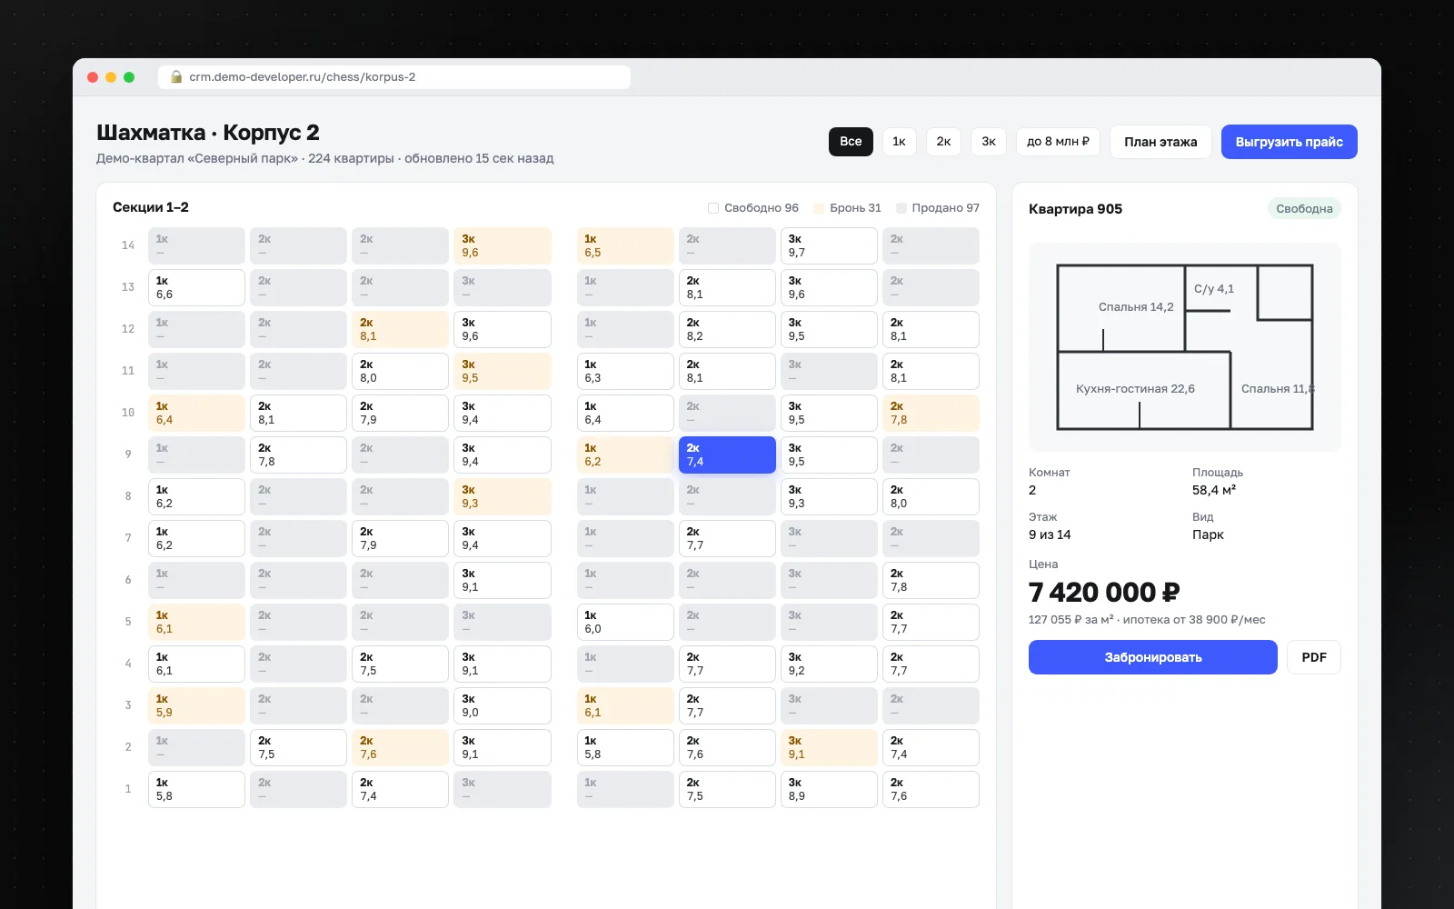Click the 'Продано 97' legend swatch
The image size is (1454, 909).
[x=901, y=208]
